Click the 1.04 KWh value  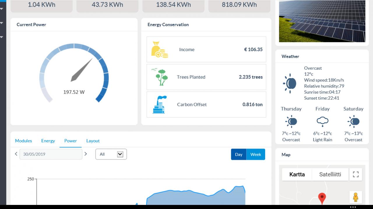(x=42, y=5)
